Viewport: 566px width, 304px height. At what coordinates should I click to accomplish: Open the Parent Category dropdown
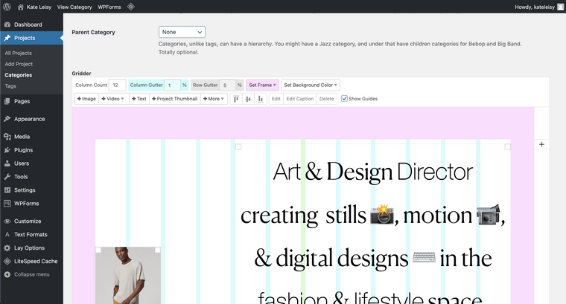tap(182, 33)
